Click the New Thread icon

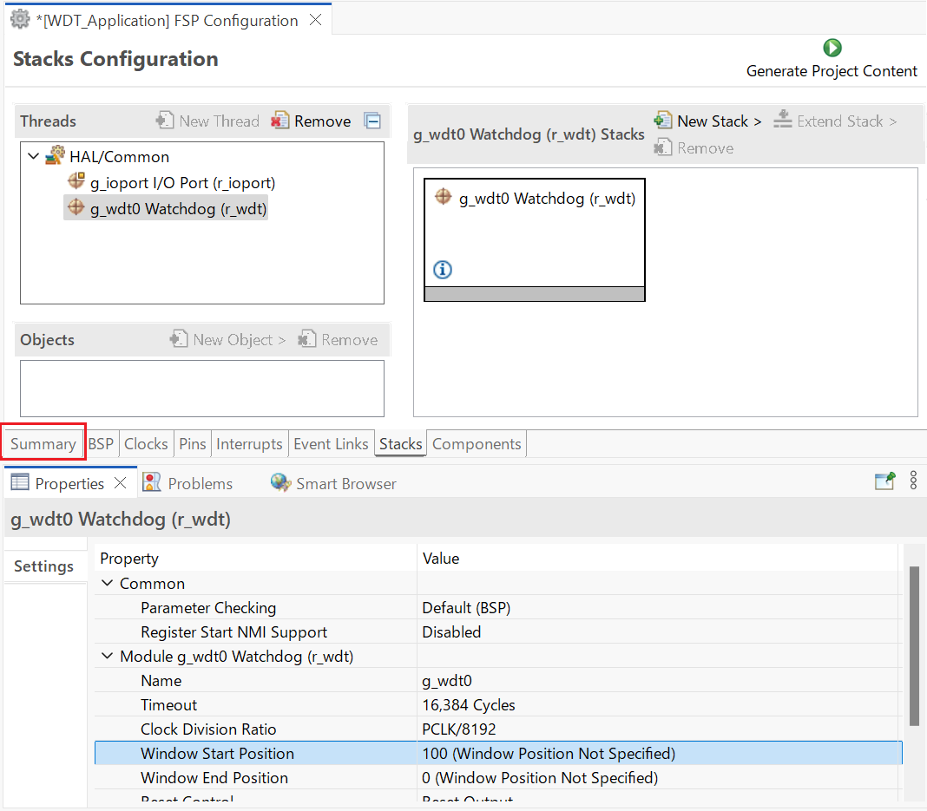click(x=165, y=120)
